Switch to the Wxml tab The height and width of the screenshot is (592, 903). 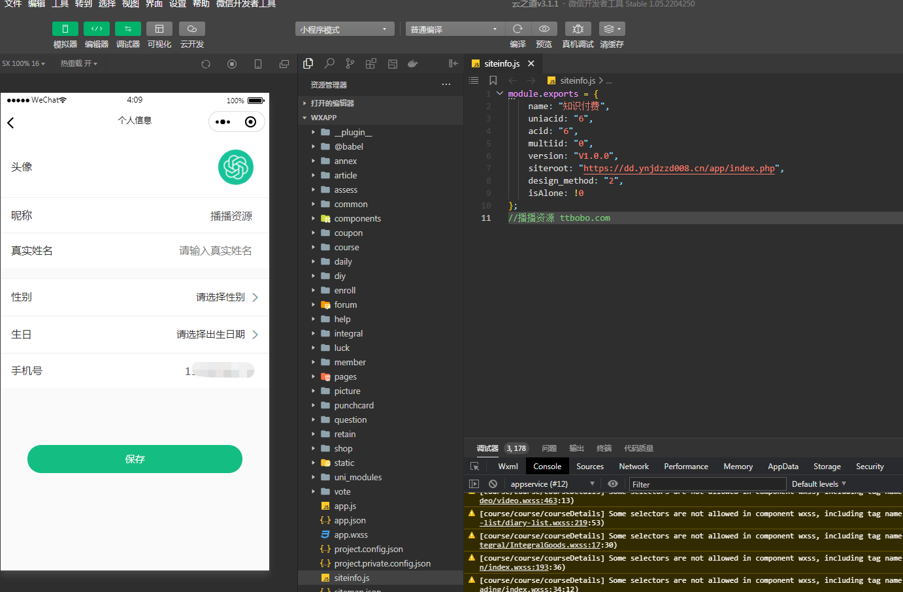[508, 467]
